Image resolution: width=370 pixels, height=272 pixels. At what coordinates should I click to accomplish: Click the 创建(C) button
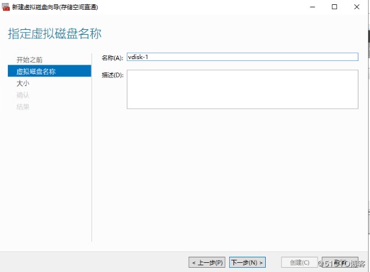pos(299,262)
